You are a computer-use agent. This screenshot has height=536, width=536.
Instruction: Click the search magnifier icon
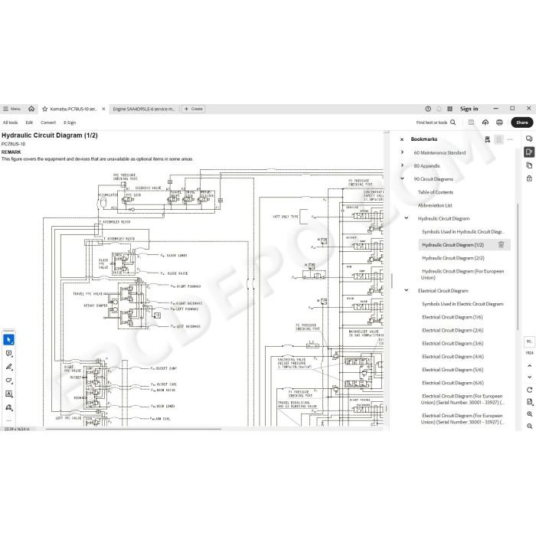453,122
